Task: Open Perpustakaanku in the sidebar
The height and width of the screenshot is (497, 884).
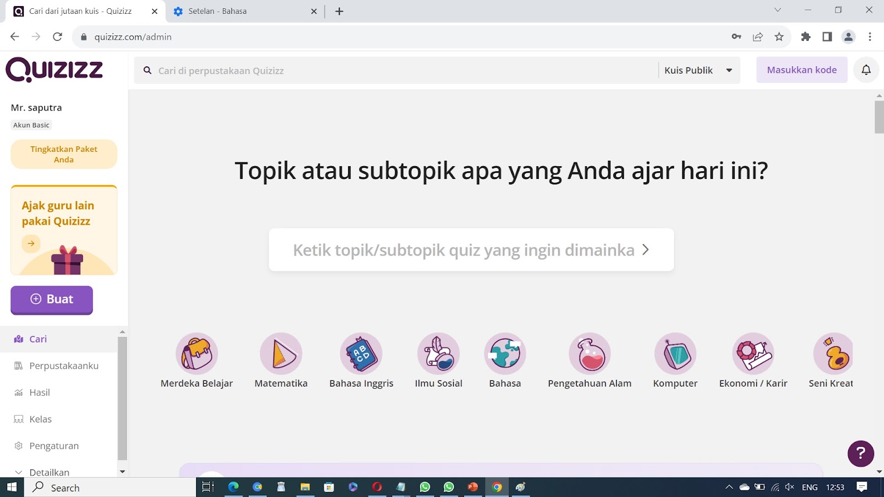Action: tap(59, 366)
